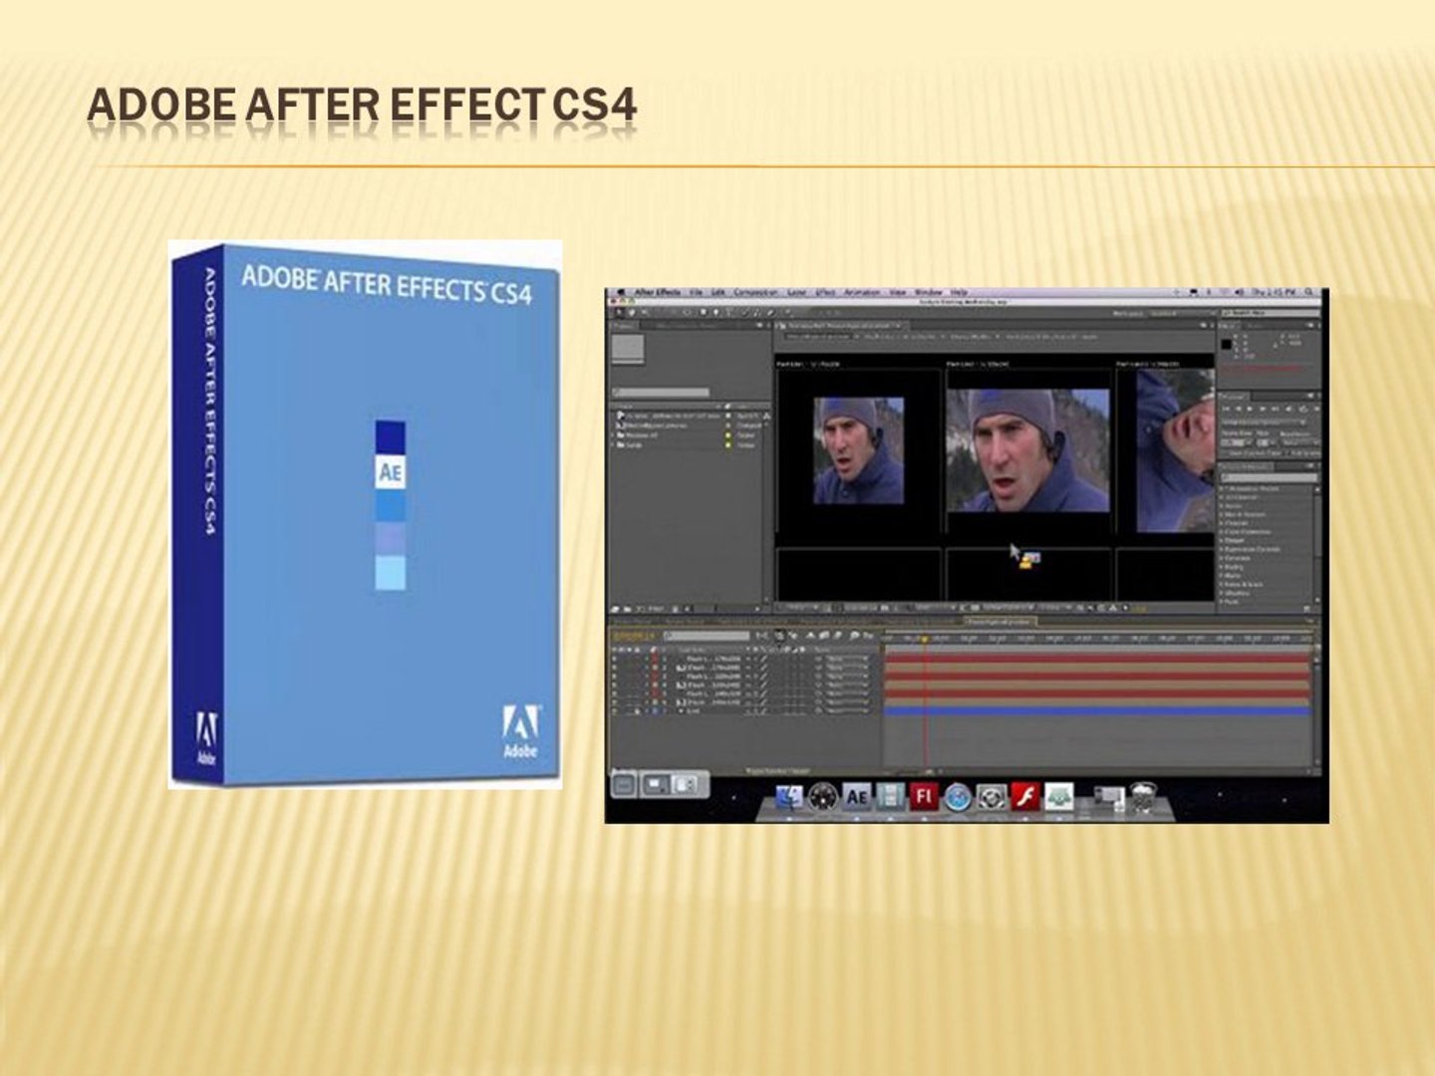Click the red Flash Player dock icon
Screen dimensions: 1435x1076
(1024, 796)
